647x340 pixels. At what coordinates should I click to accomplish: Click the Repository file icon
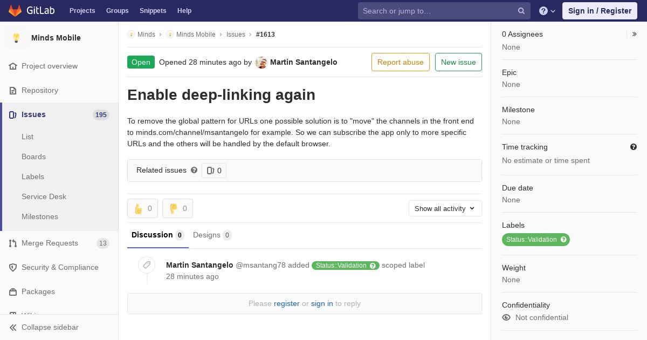point(13,90)
